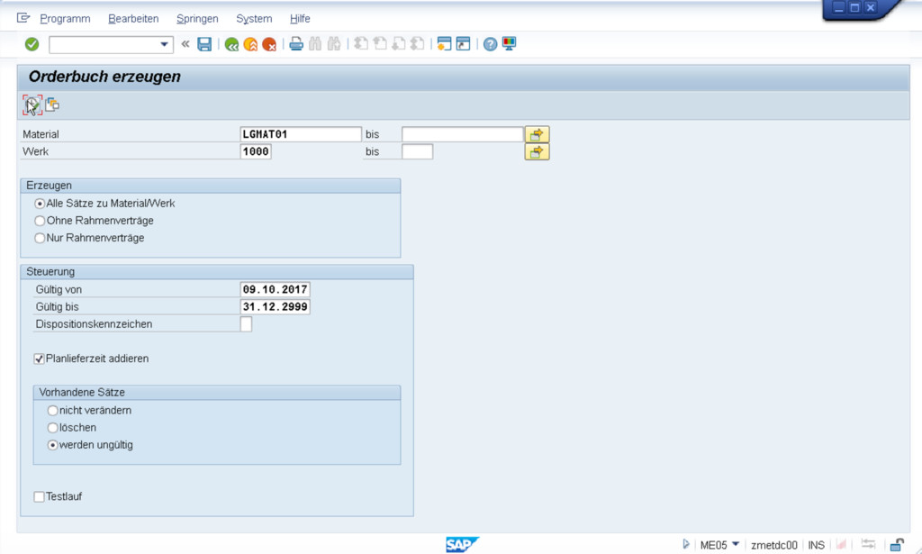Select nicht verändern radio button
This screenshot has width=922, height=554.
(x=53, y=411)
